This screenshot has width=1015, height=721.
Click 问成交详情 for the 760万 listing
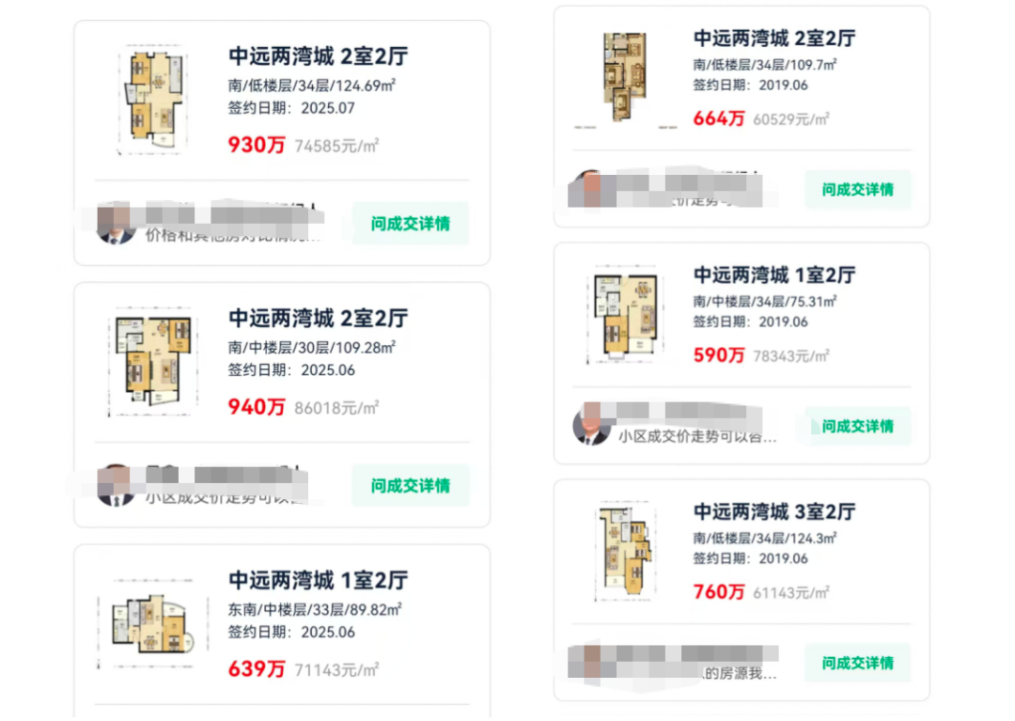click(x=858, y=663)
